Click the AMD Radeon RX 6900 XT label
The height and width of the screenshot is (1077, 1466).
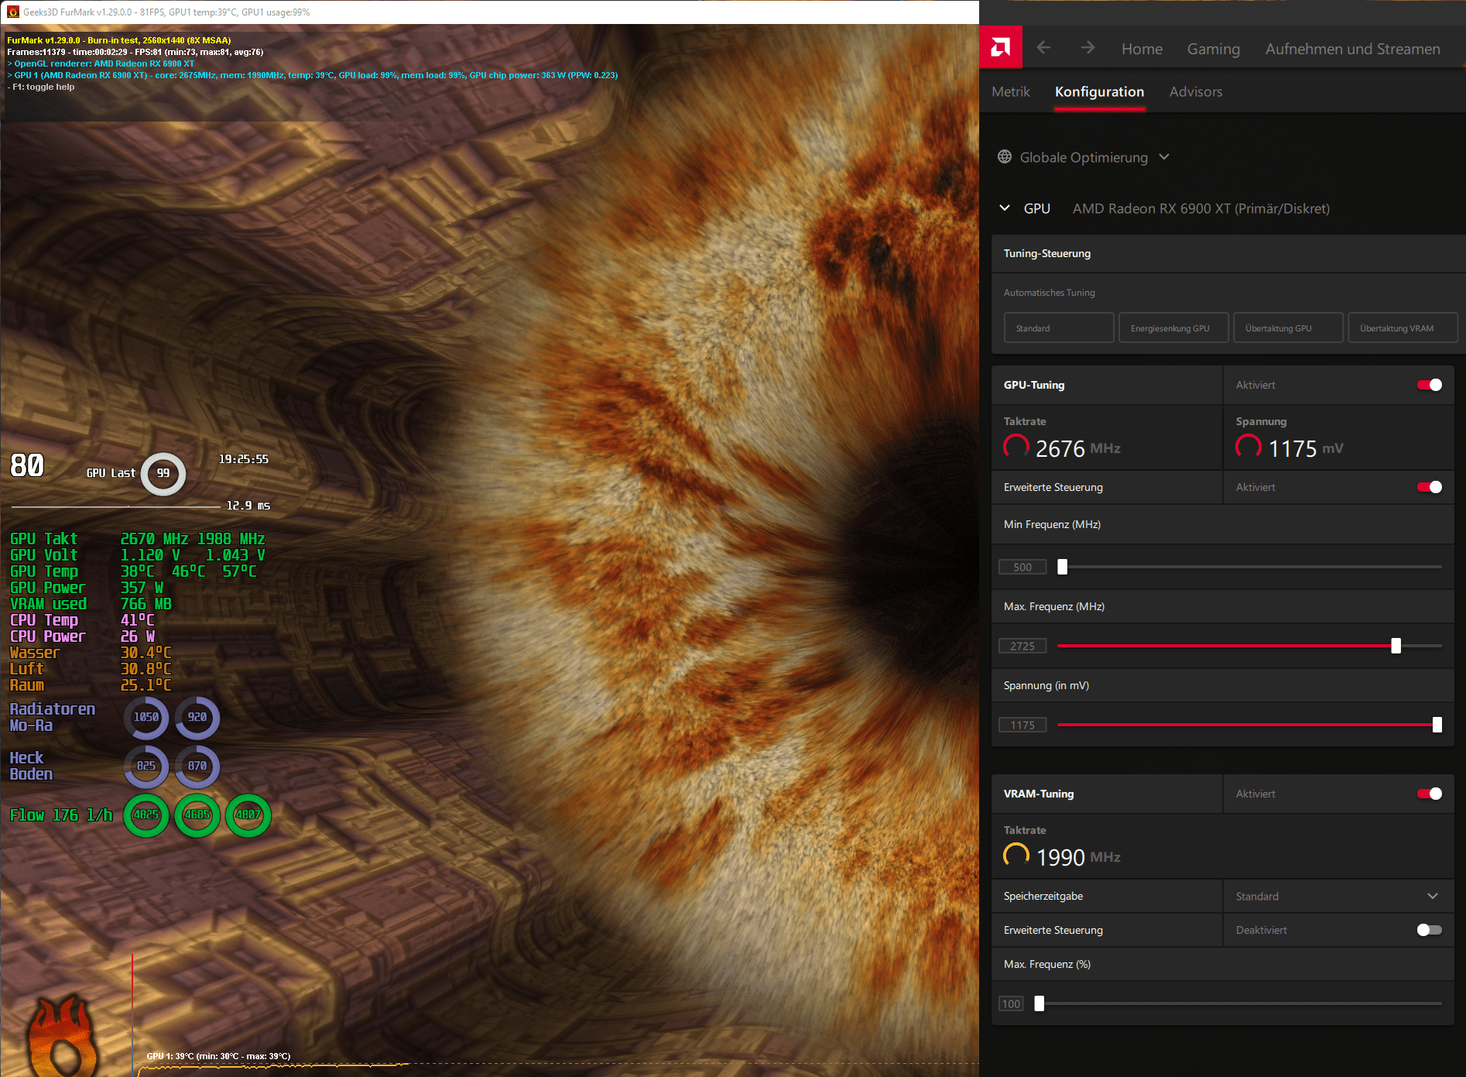1201,208
